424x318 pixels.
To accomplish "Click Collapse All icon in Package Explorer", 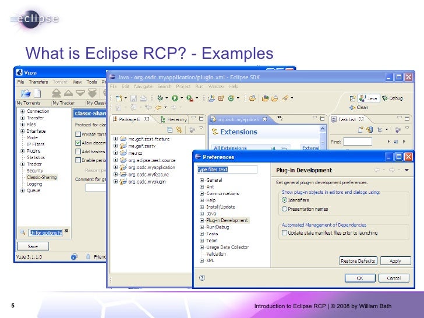I will pyautogui.click(x=170, y=130).
